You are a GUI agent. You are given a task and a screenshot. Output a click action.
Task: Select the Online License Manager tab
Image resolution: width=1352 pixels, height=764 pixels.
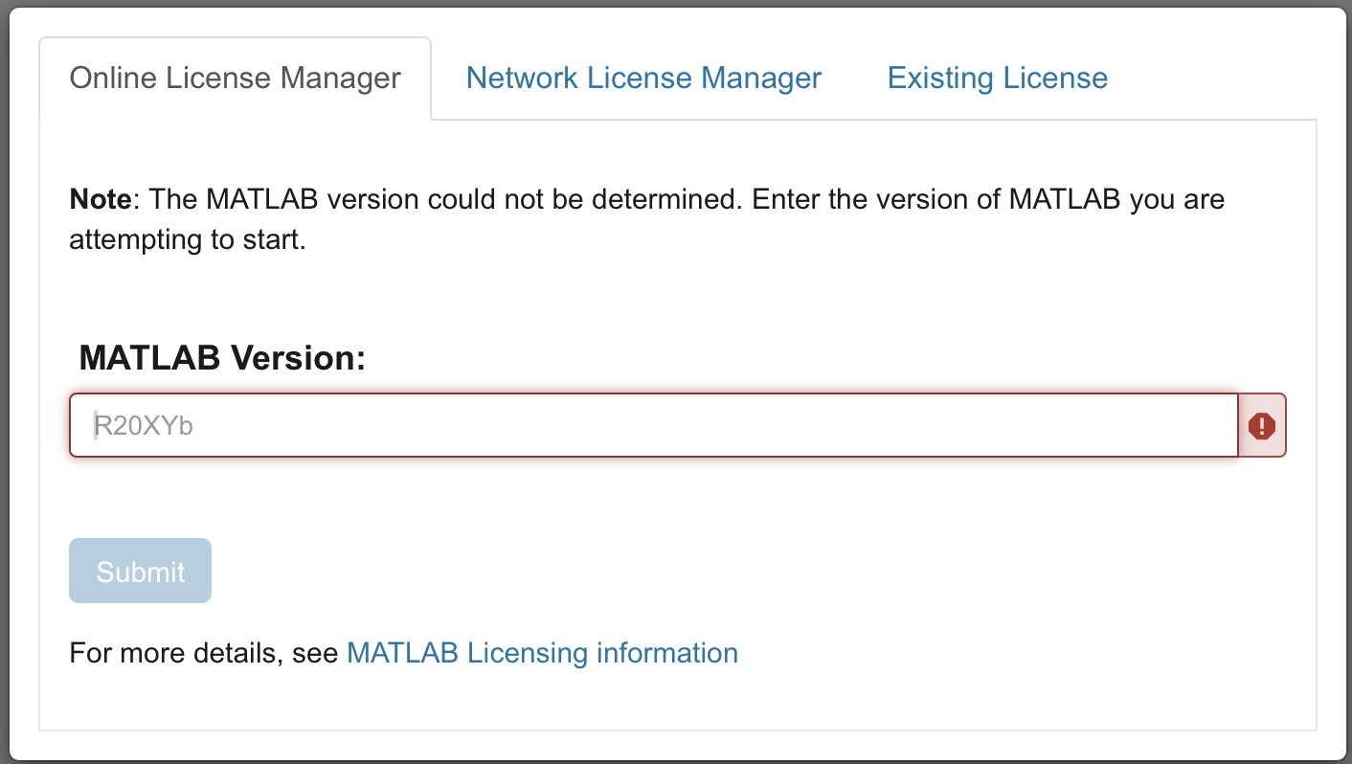point(235,78)
